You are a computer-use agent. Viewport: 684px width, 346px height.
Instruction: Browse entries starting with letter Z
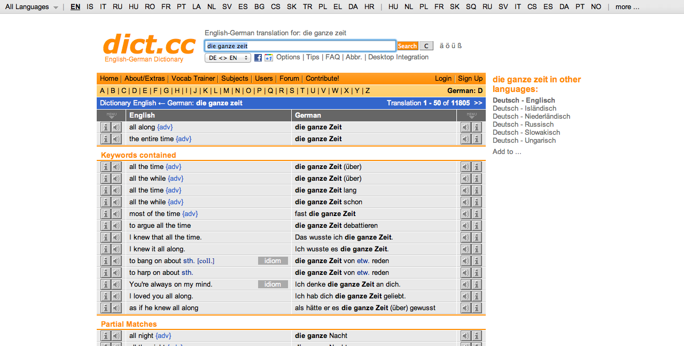coord(368,91)
